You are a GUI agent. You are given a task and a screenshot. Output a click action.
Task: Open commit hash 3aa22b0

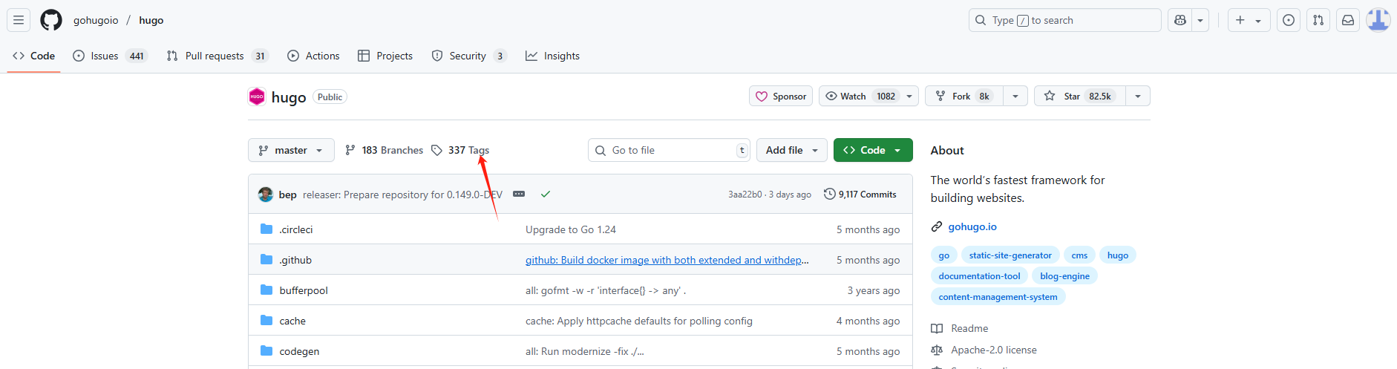click(x=745, y=195)
